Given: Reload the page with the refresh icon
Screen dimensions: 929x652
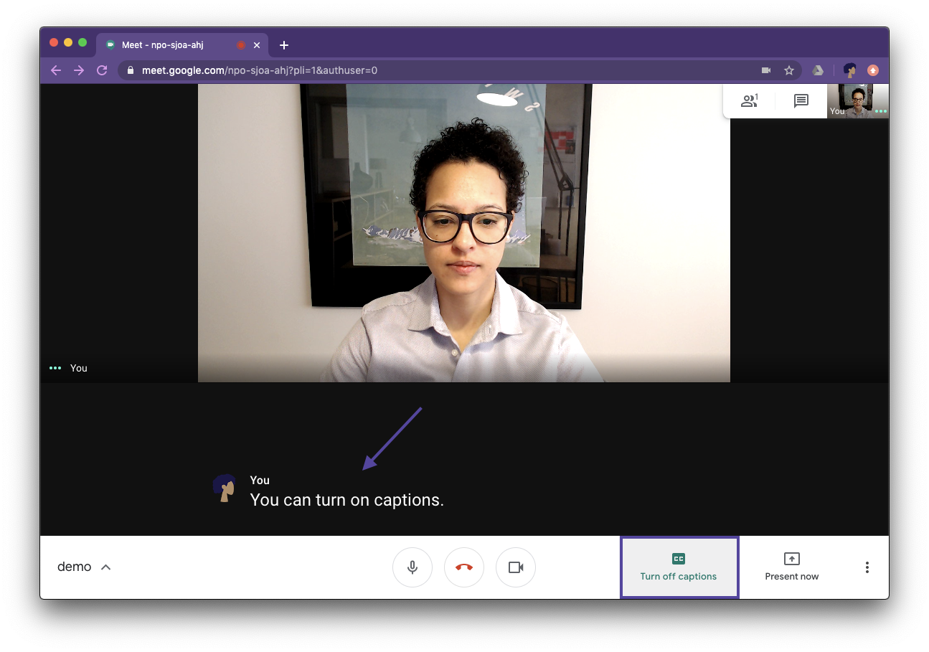Looking at the screenshot, I should click(101, 70).
